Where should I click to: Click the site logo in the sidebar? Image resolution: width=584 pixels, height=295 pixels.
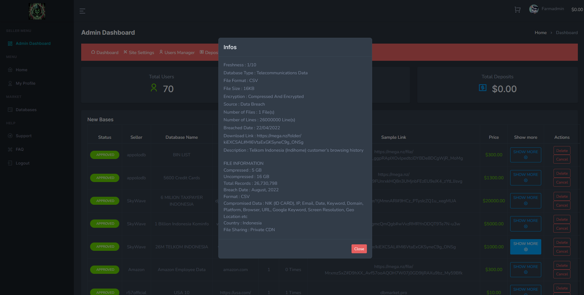37,11
